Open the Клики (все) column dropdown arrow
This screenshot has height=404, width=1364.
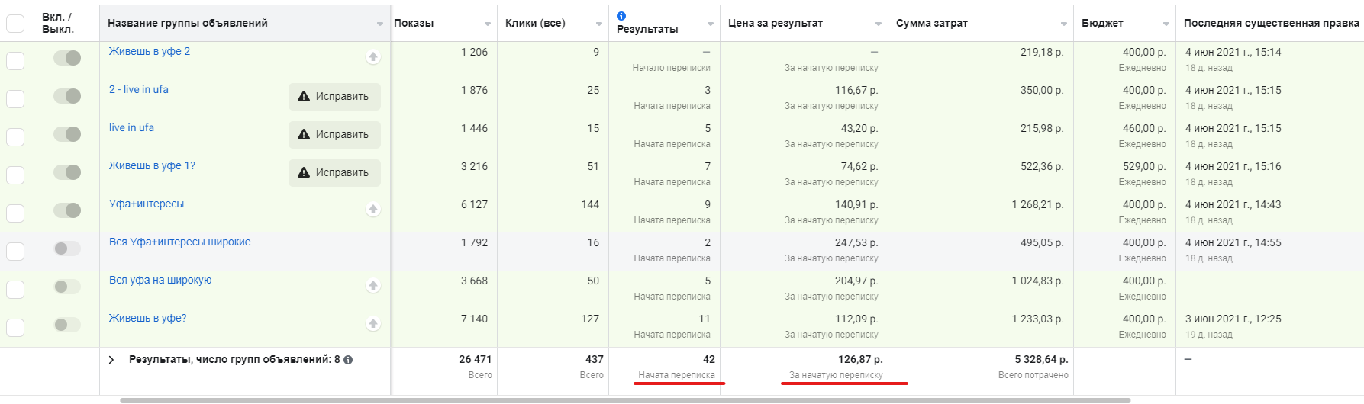pyautogui.click(x=599, y=24)
